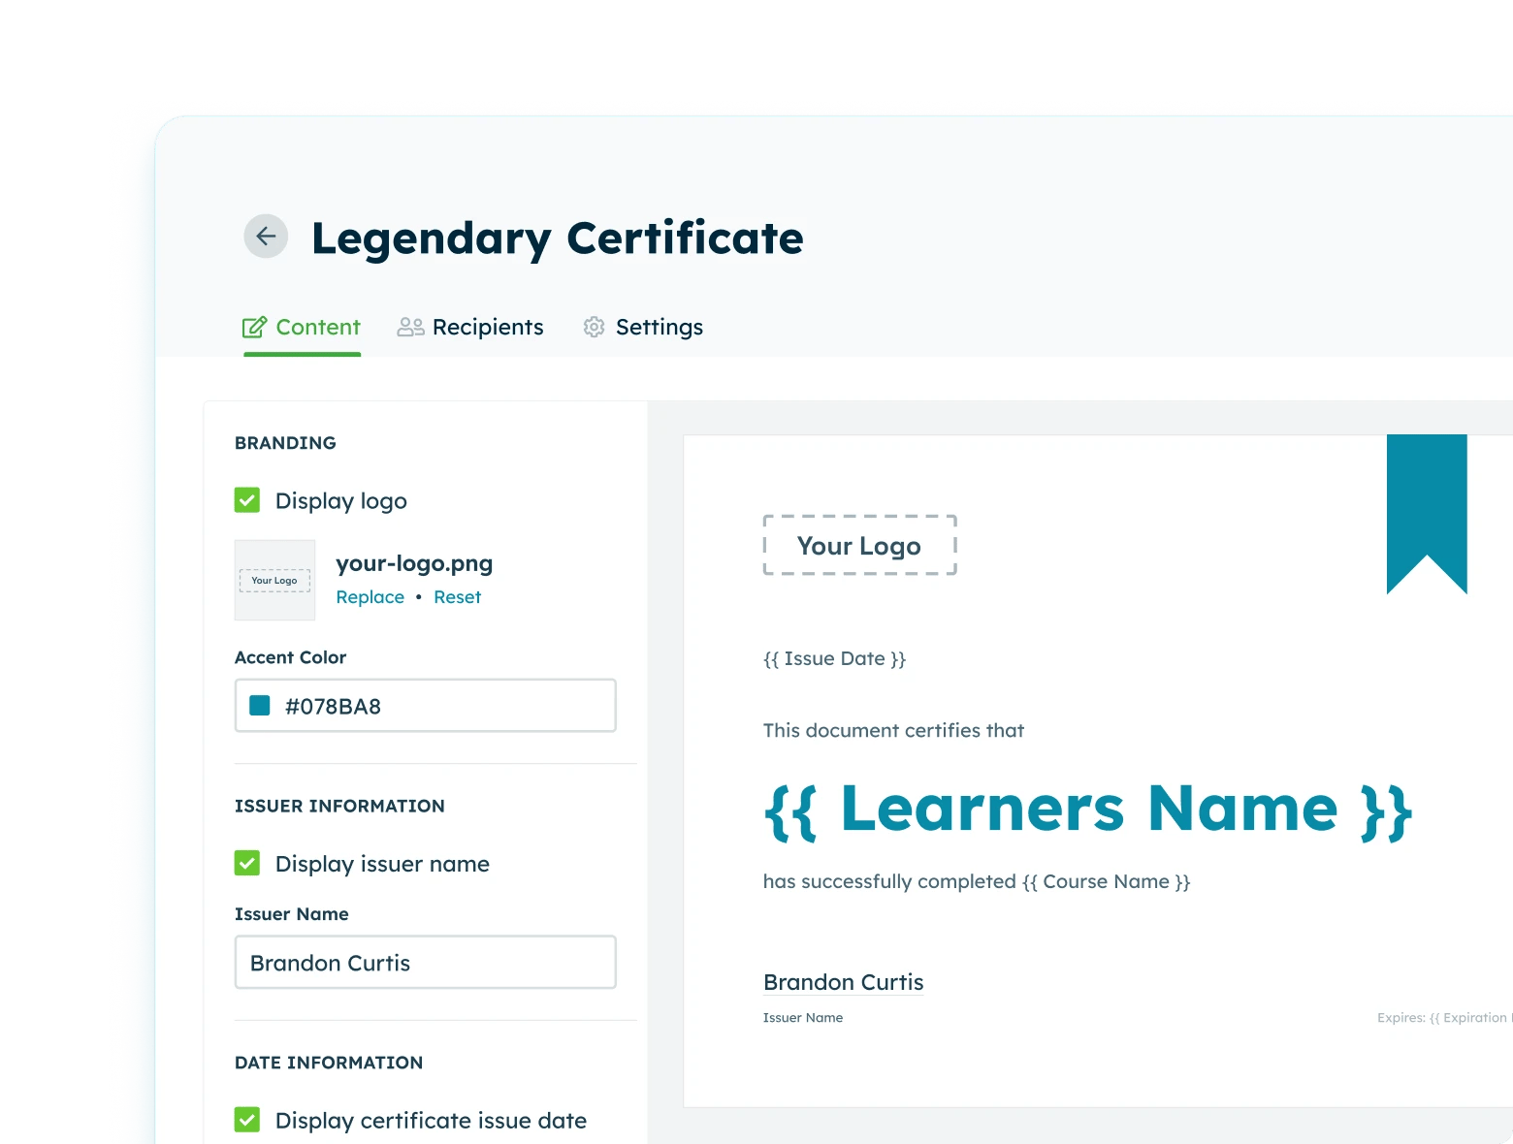Click the Reset link beside Replace
The height and width of the screenshot is (1144, 1513).
[457, 596]
